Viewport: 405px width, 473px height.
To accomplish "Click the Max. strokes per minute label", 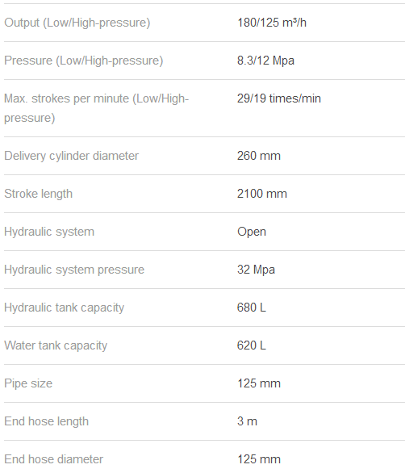I will click(96, 108).
